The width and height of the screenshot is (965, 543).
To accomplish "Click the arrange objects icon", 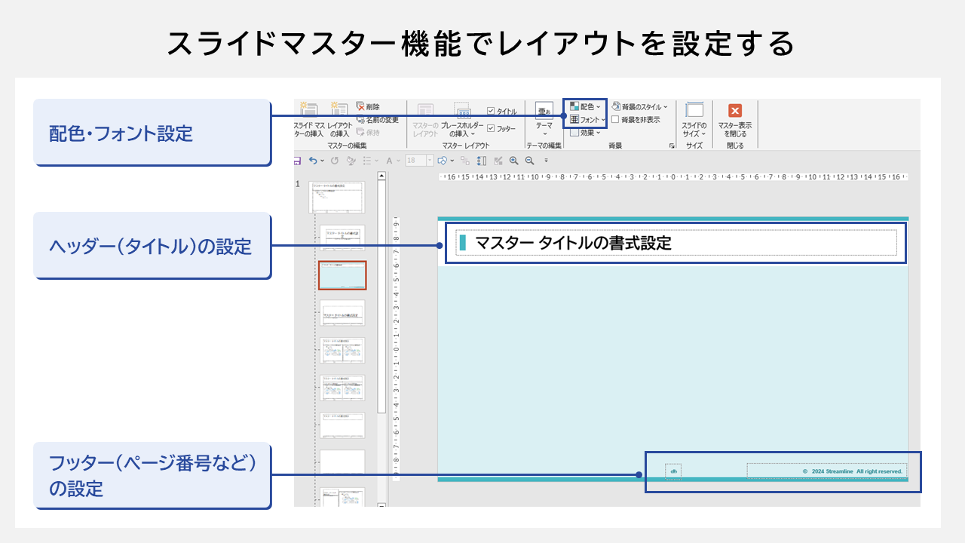I will tap(465, 161).
